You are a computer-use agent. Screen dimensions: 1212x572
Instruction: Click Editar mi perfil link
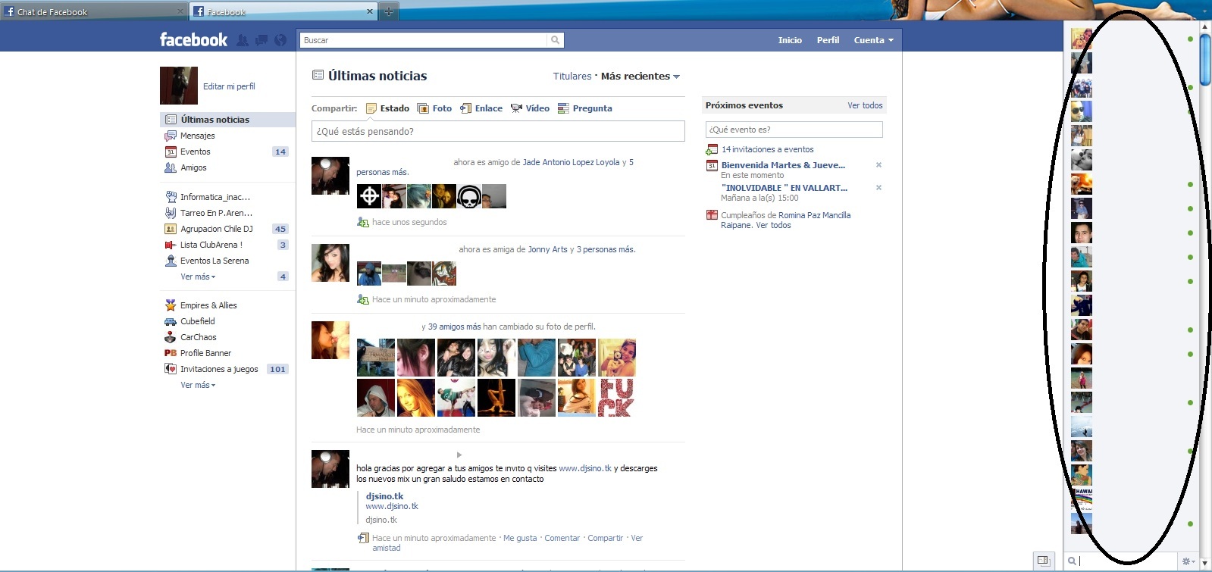[x=229, y=86]
